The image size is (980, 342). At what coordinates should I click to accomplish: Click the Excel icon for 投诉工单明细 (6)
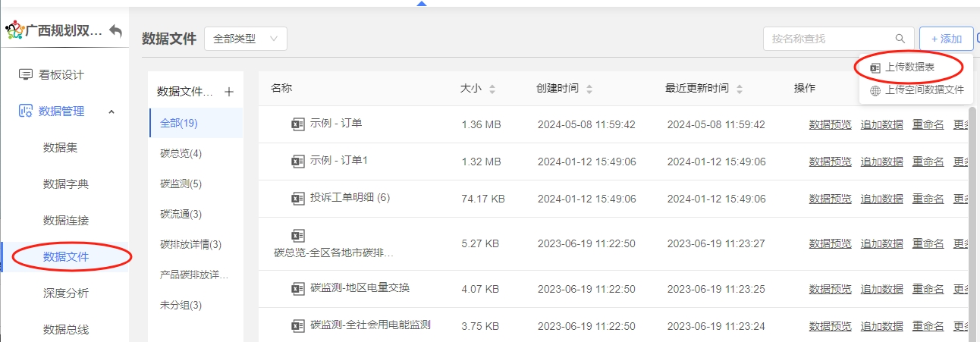click(x=298, y=198)
